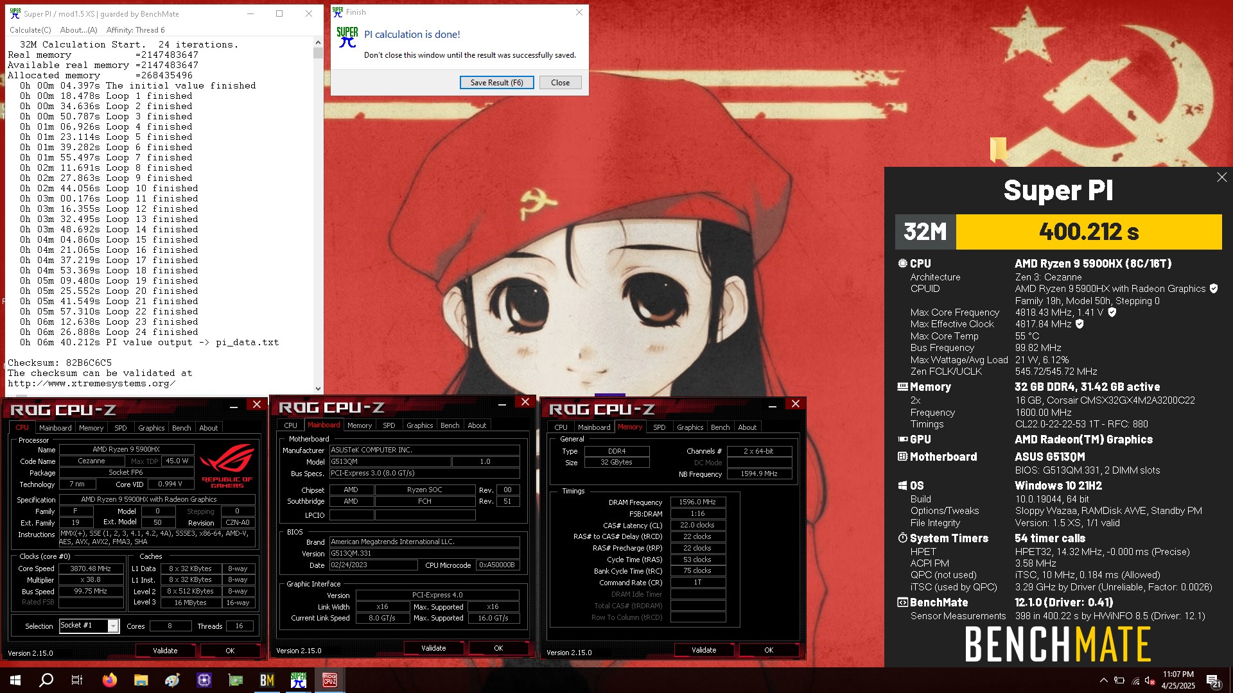Open the Wi-Fi network tray icon
Screen dimensions: 1233x693
1135,680
